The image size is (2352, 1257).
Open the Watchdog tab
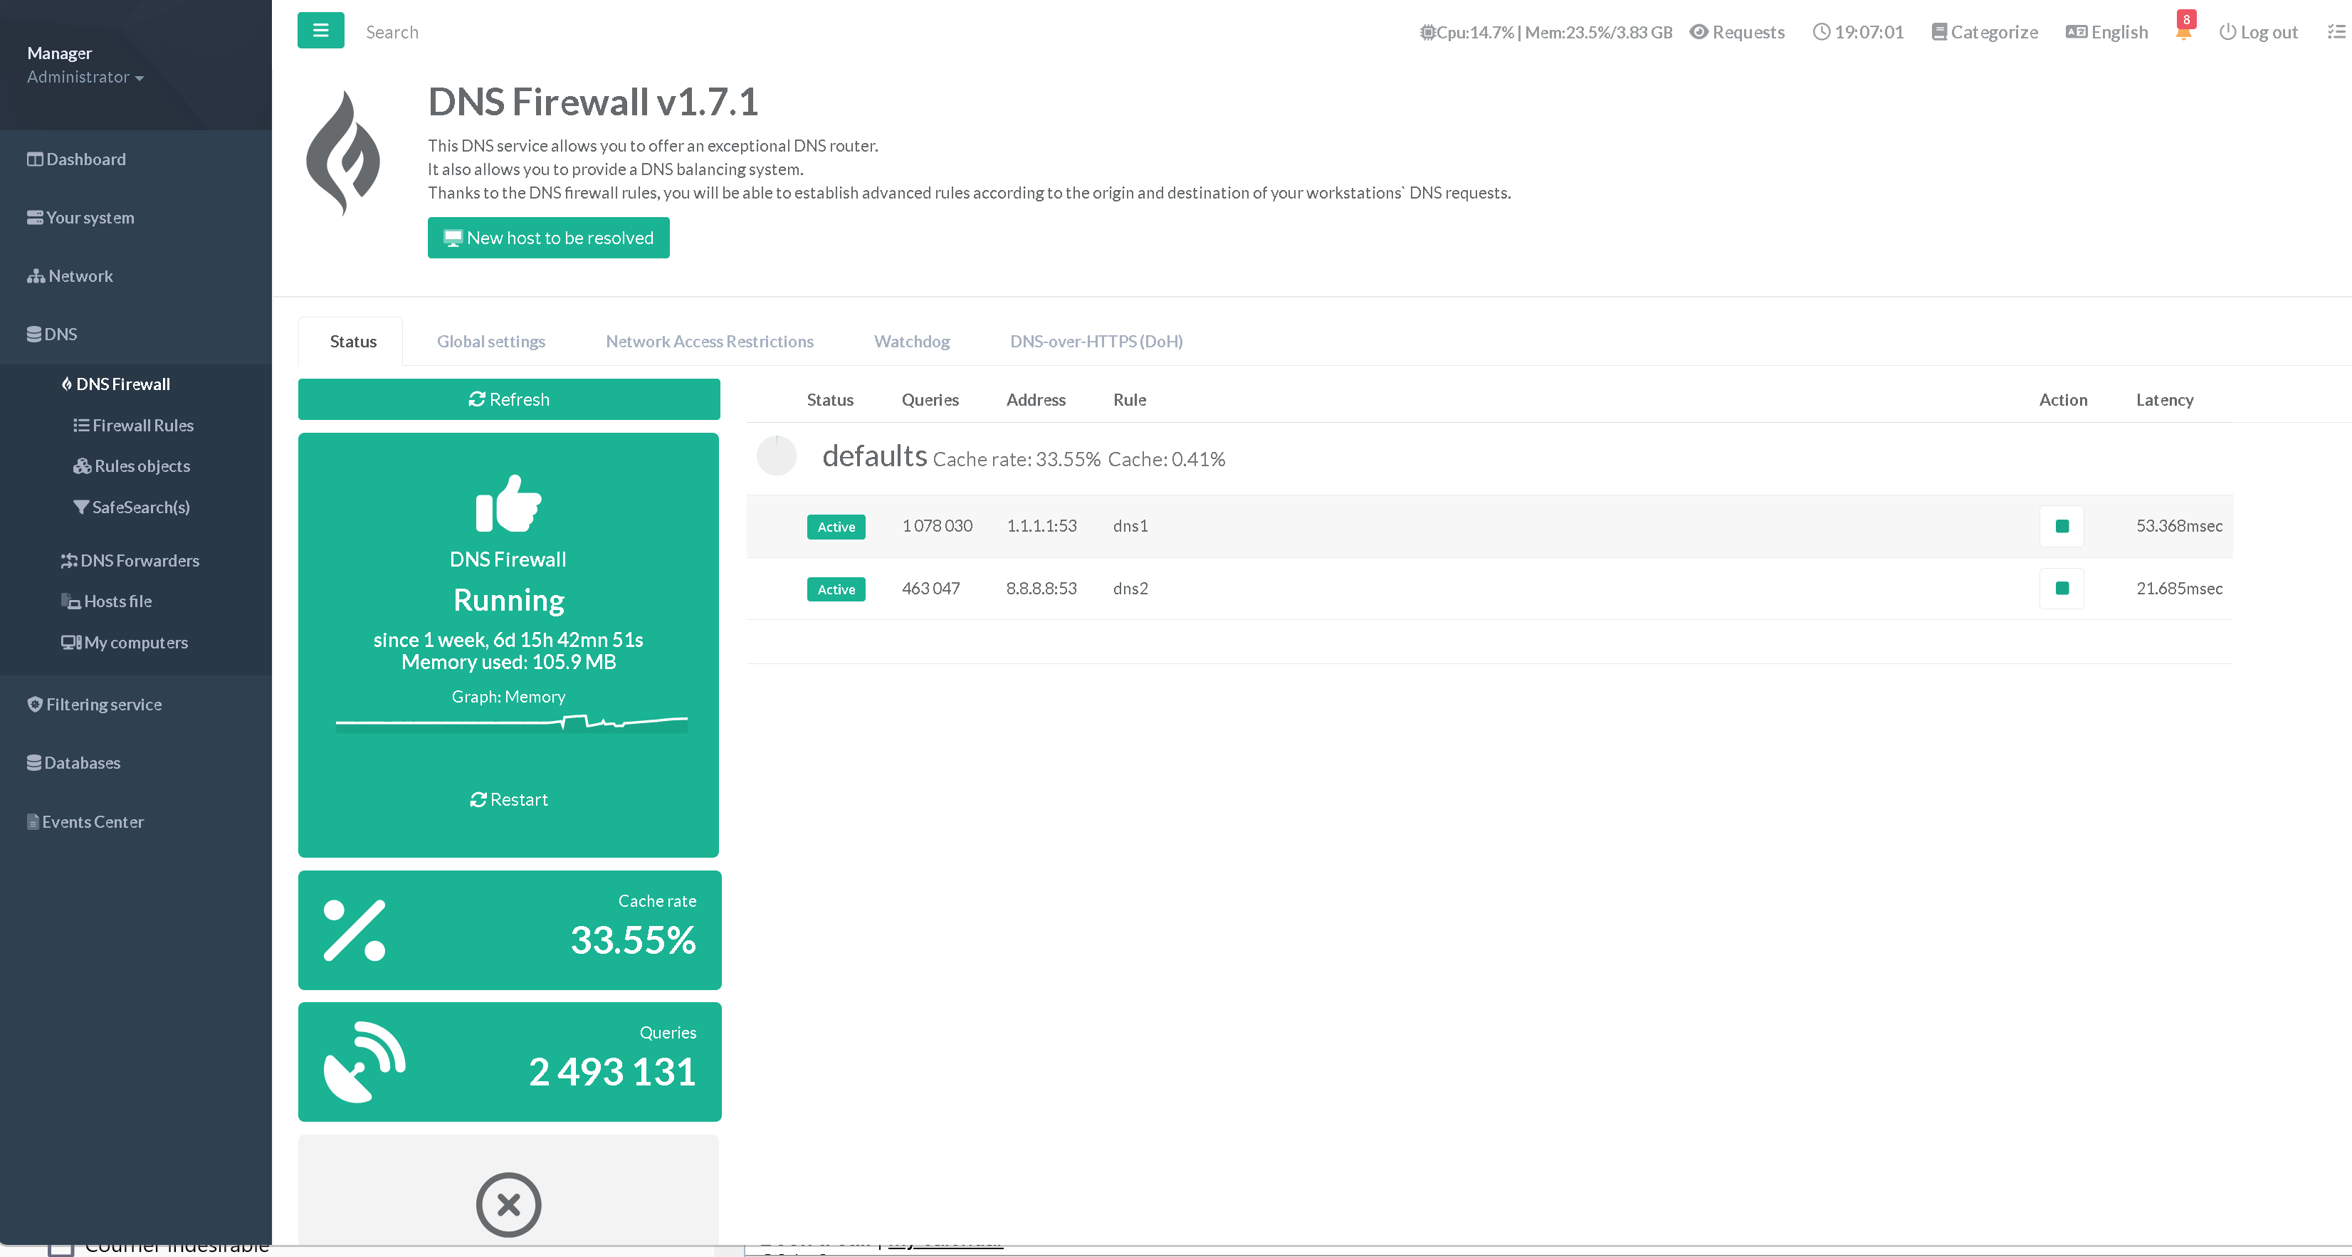(x=911, y=342)
